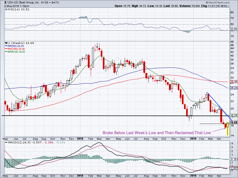Click the 2018 year label under the MACD panel

point(80,176)
